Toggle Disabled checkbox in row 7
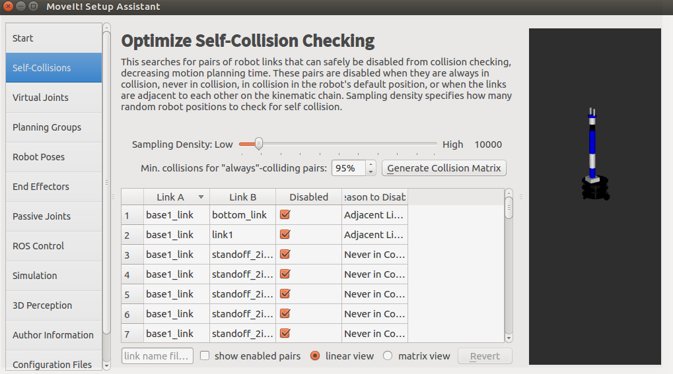This screenshot has width=673, height=374. pyautogui.click(x=285, y=333)
